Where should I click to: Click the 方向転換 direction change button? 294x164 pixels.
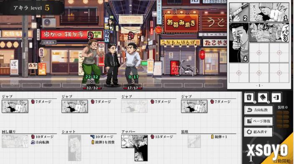click(x=259, y=110)
